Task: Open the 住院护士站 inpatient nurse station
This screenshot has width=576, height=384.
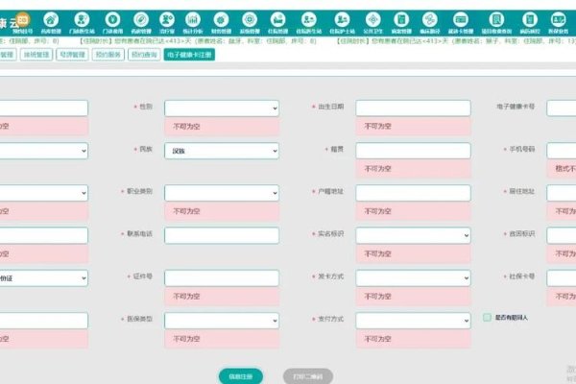Action: coord(342,23)
